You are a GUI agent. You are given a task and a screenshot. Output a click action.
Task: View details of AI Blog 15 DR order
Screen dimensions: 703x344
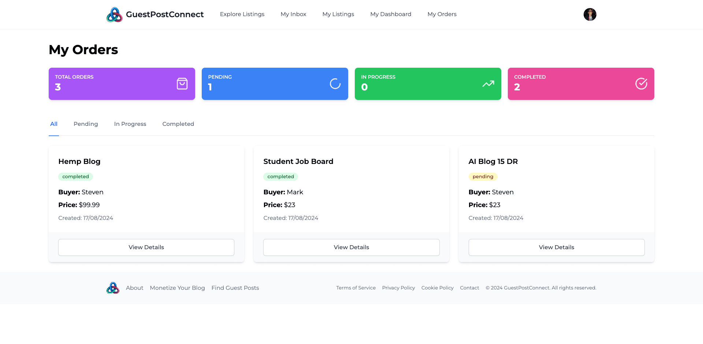[556, 247]
